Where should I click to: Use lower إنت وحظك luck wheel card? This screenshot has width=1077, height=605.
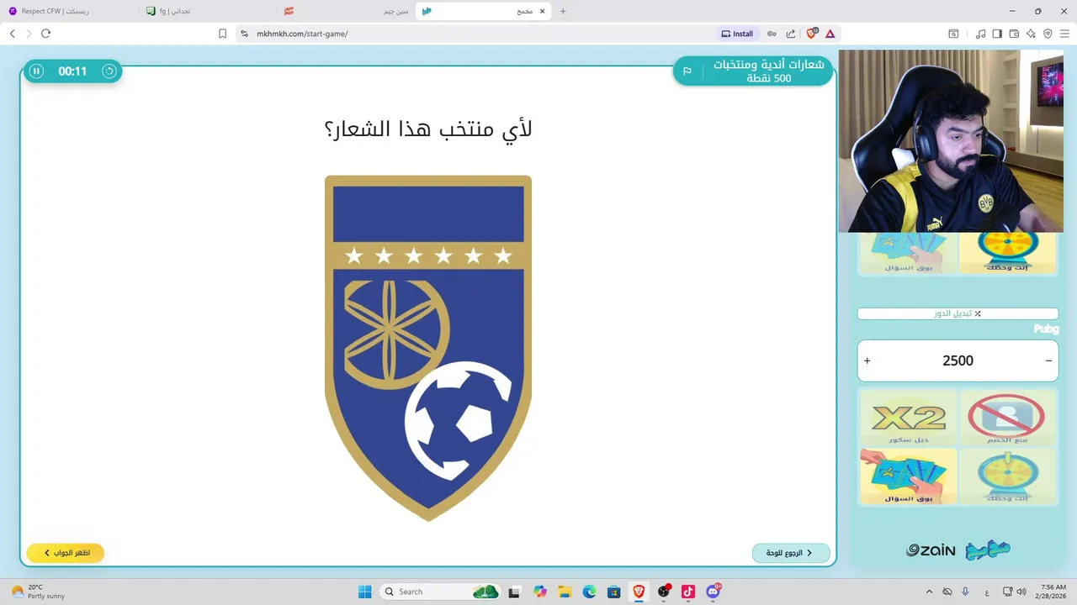coord(1006,476)
